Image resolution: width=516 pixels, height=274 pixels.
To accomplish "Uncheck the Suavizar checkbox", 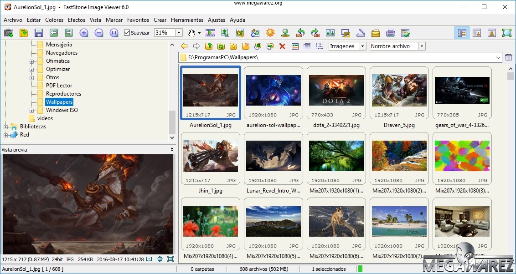I will coord(127,33).
